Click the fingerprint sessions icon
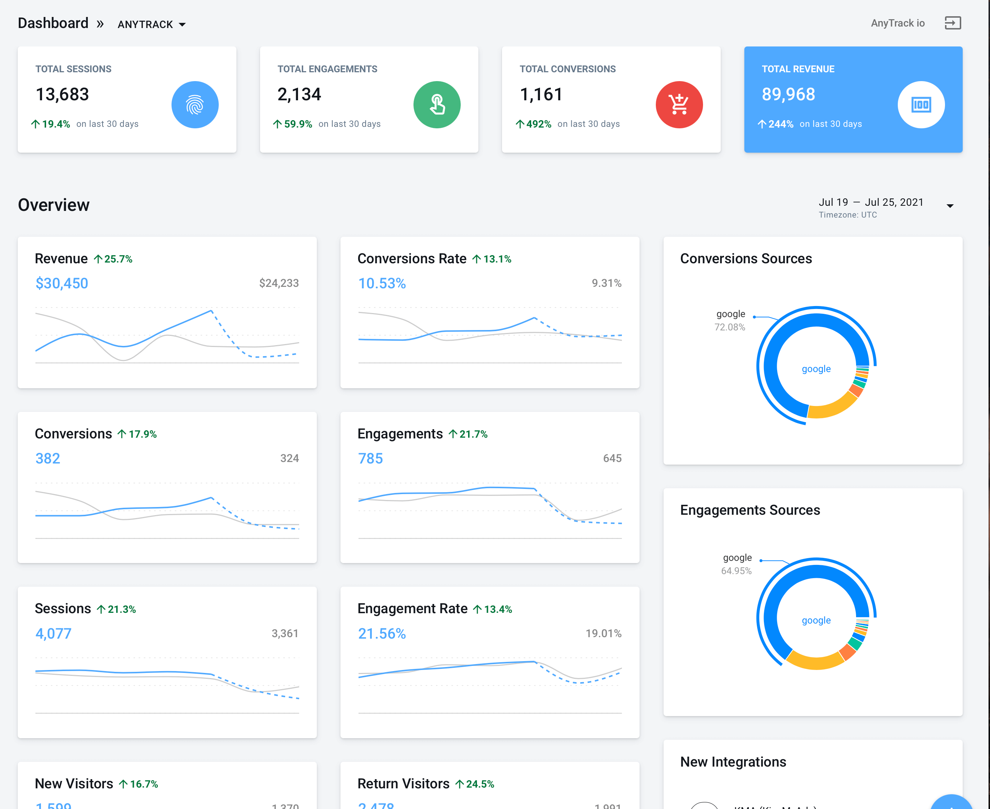 [x=195, y=105]
